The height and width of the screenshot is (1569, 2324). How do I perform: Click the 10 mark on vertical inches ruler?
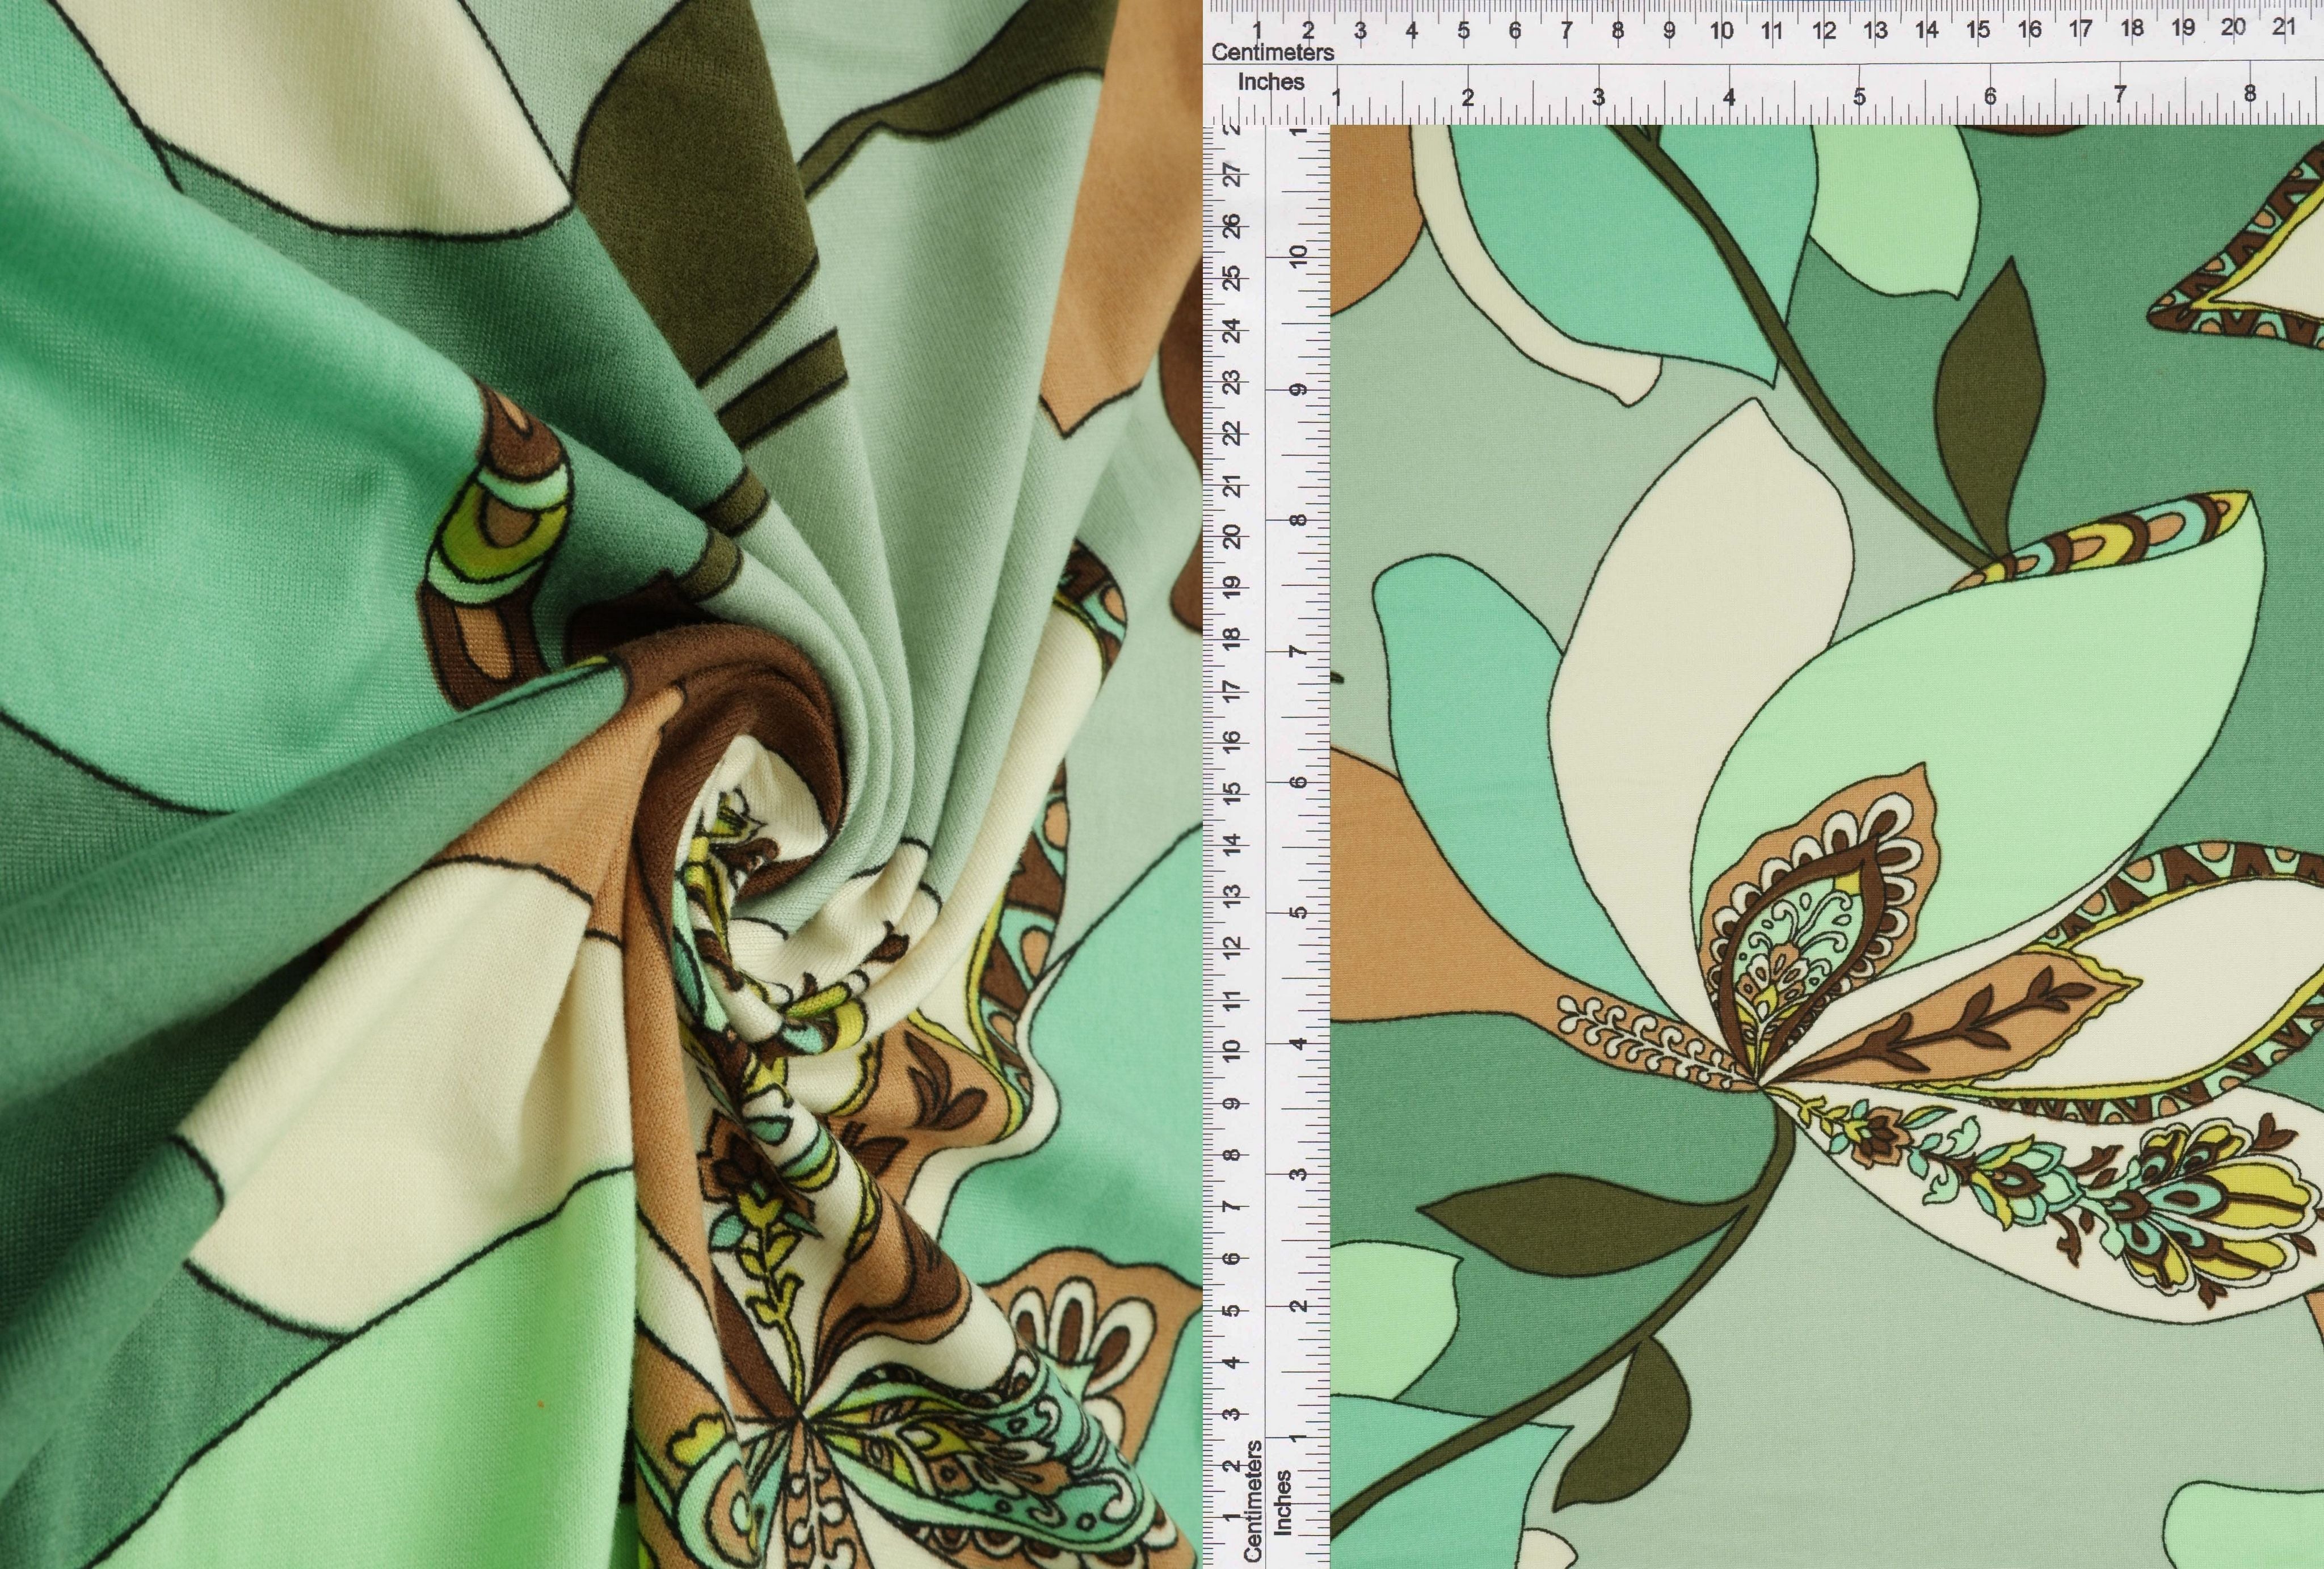coord(1298,256)
